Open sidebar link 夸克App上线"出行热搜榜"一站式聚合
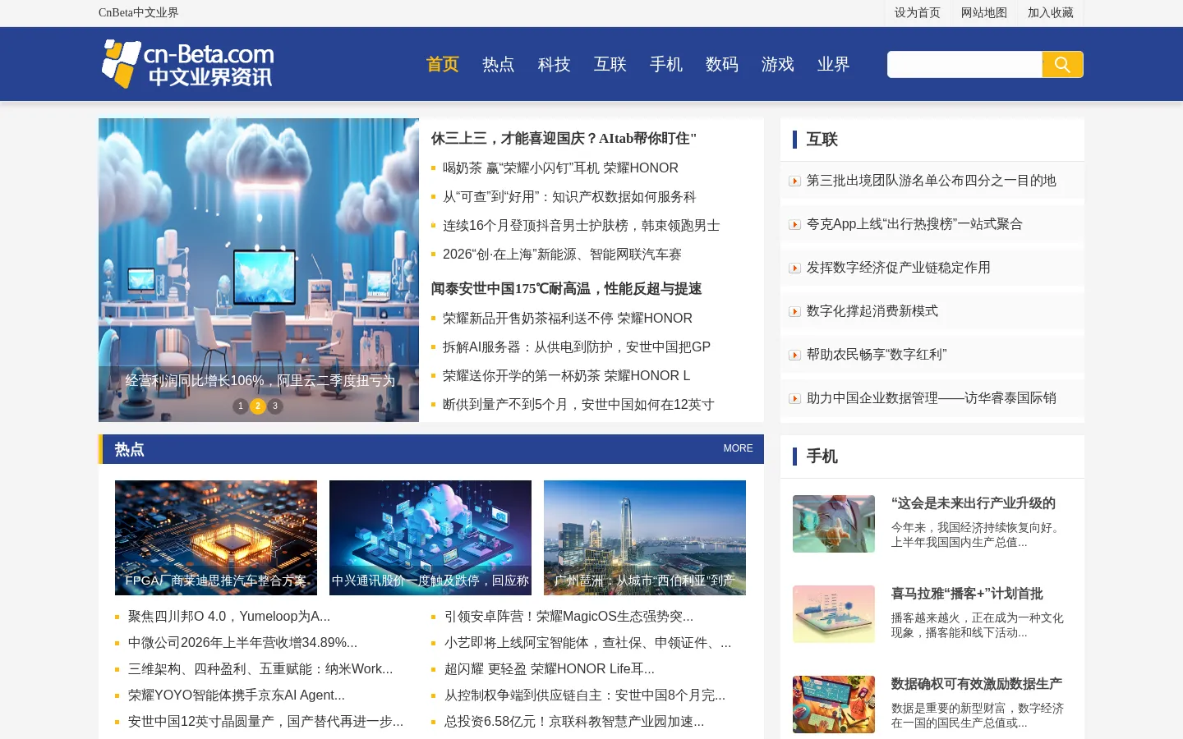Viewport: 1183px width, 739px height. click(914, 224)
